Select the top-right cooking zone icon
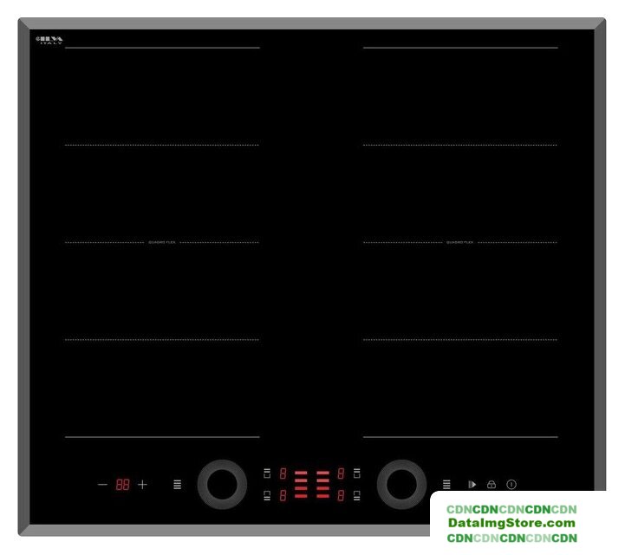The image size is (625, 555). pos(356,473)
